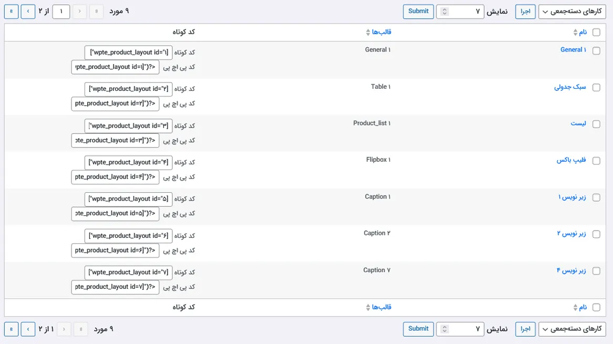Open the فلیپ باکس layout link
613x344 pixels.
point(571,160)
